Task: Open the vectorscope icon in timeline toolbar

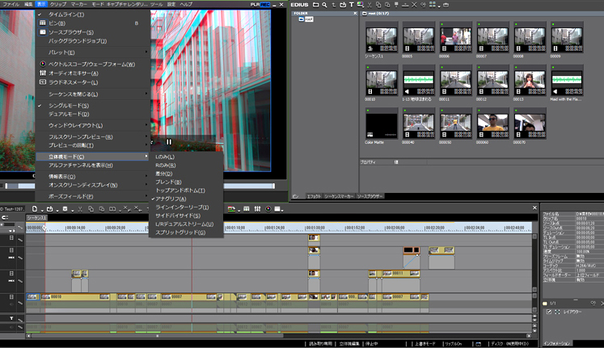Action: coord(268,209)
